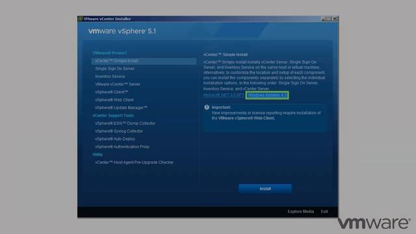The width and height of the screenshot is (416, 234).
Task: Click the VMware vCenter Installer title icon
Action: (x=80, y=19)
